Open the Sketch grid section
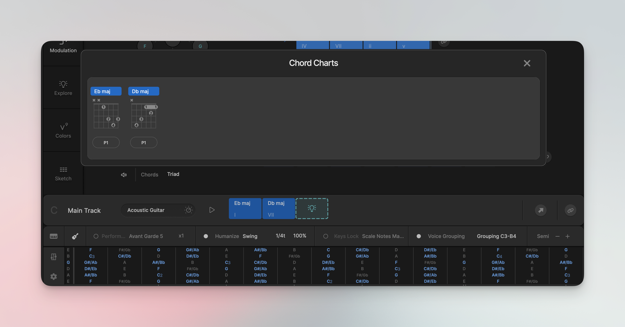625x327 pixels. pos(63,173)
